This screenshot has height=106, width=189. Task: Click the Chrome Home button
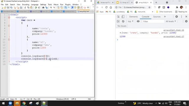tap(111, 7)
